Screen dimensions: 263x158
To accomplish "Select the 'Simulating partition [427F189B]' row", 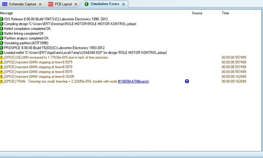I will [26, 43].
